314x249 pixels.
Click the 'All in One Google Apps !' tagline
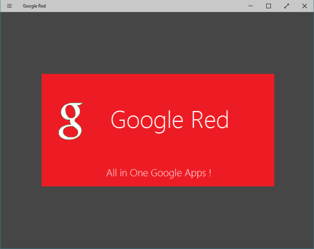tap(159, 173)
